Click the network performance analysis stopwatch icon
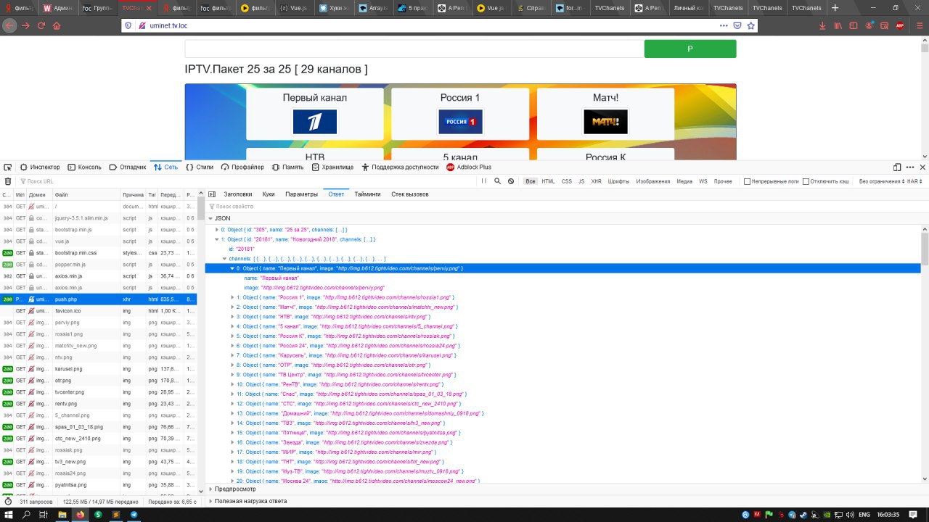The width and height of the screenshot is (929, 522). (8, 501)
